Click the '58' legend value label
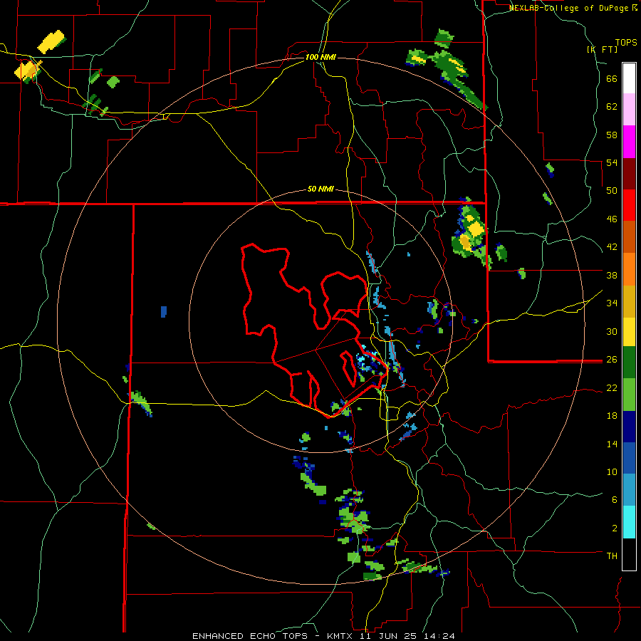 coord(612,135)
